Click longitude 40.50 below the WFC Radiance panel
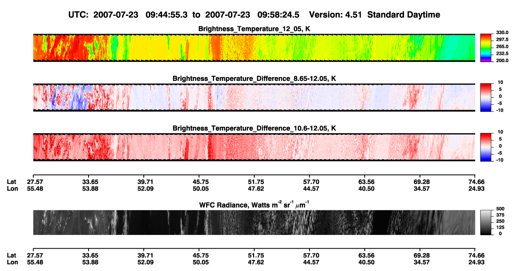This screenshot has height=271, width=528. (365, 262)
